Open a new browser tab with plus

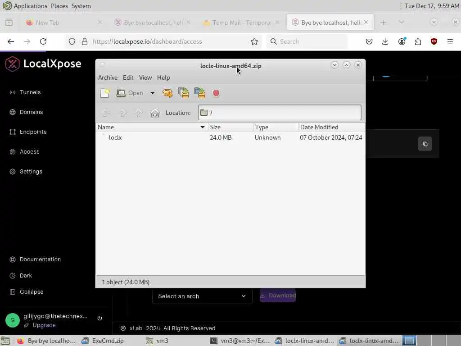click(383, 23)
